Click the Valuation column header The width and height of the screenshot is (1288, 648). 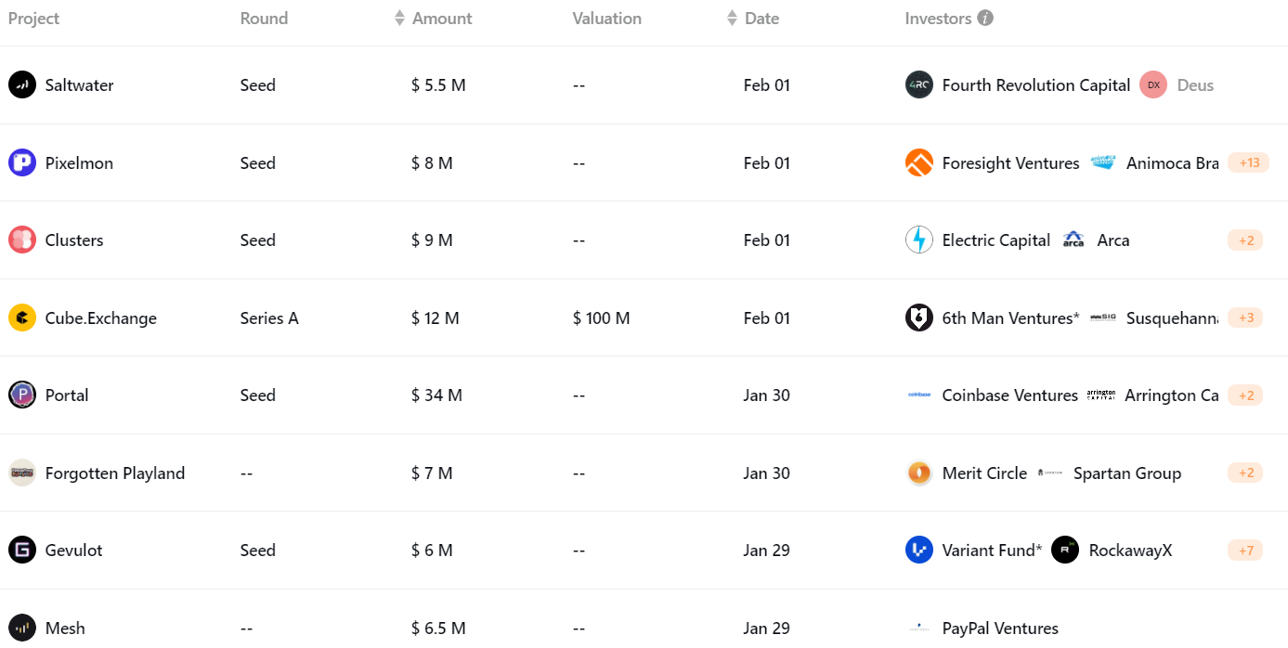[x=606, y=19]
